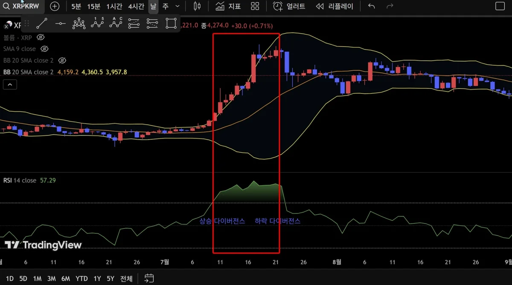Screen dimensions: 512x285
Task: Select the disjoint channel drawing tool
Action: tap(152, 24)
